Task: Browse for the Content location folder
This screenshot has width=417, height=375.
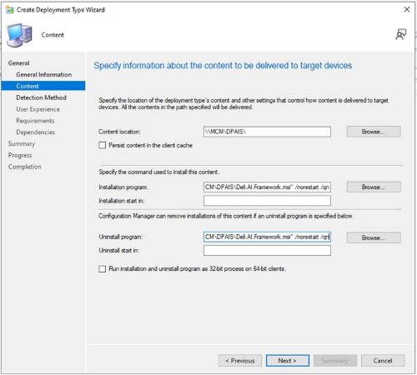Action: tap(374, 132)
